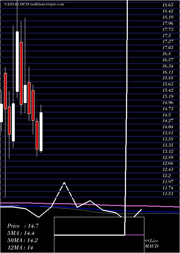
Task: Click the 17.73 price axis label
Action: [168, 30]
